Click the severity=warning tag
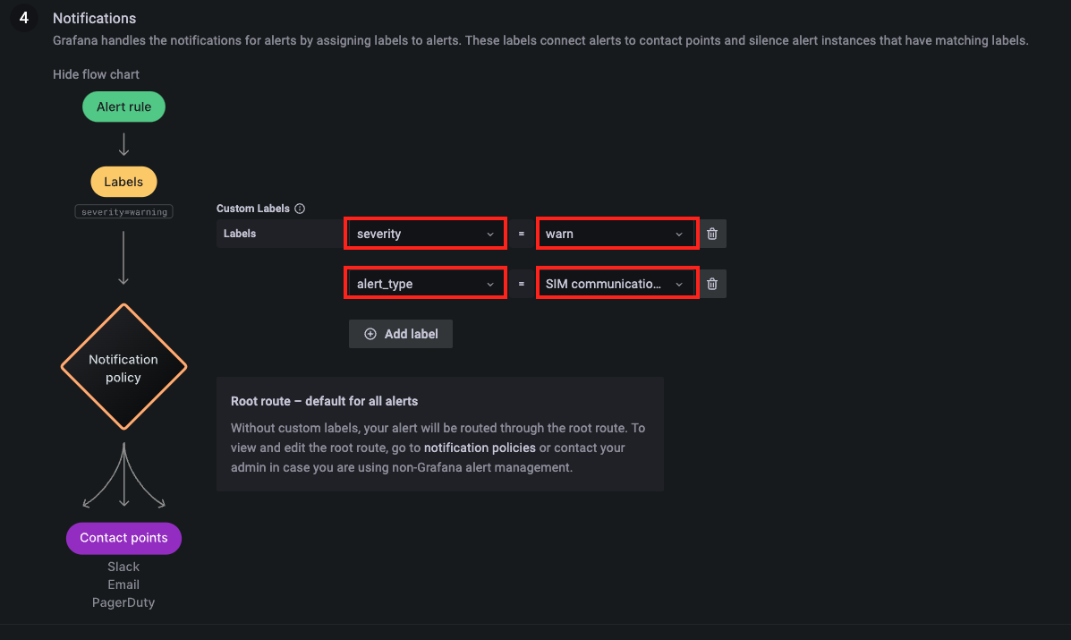 pyautogui.click(x=123, y=212)
